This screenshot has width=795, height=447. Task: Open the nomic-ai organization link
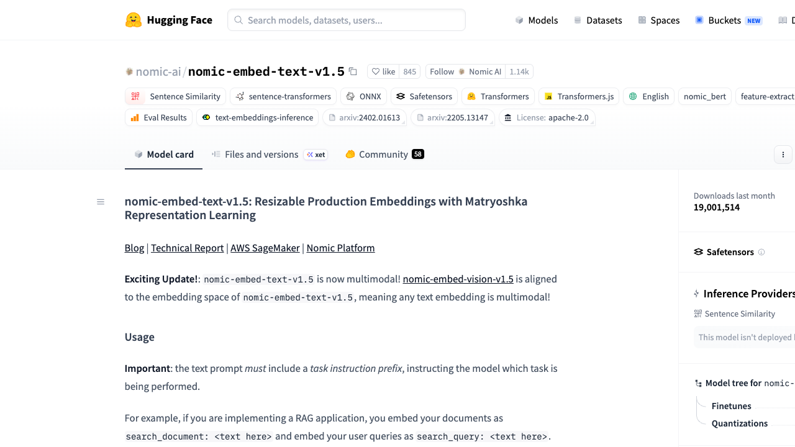[x=158, y=71]
